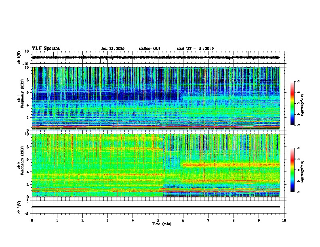320x247 pixels.
Task: Click the 'ch.1 Frequency (kHz)' axis label
Action: (x=21, y=94)
